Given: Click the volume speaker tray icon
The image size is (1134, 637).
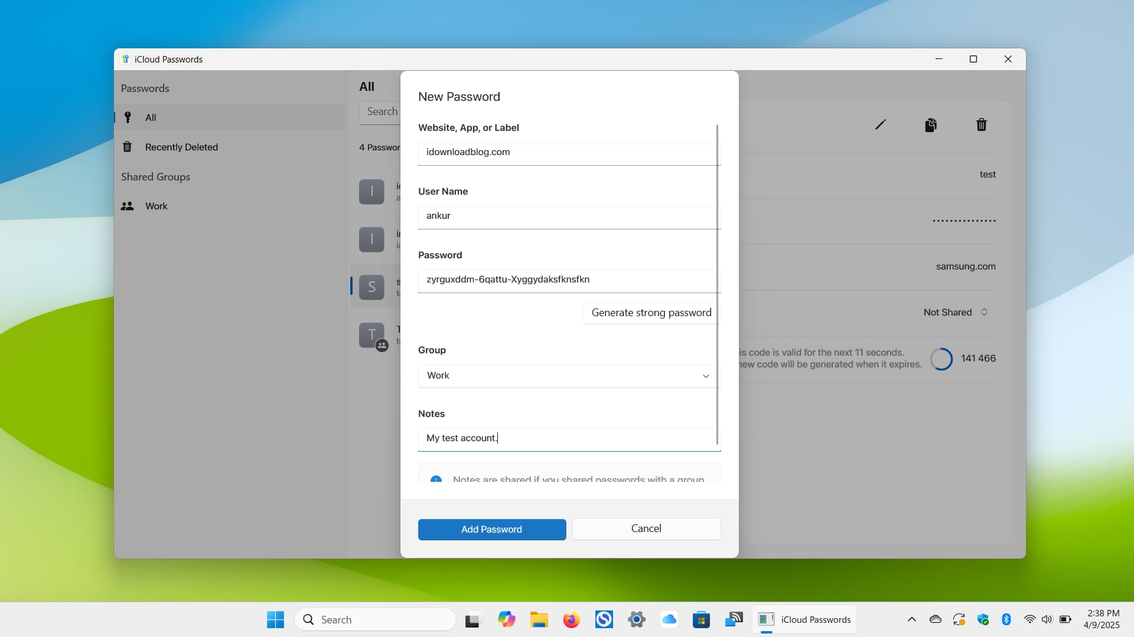Looking at the screenshot, I should point(1047,619).
